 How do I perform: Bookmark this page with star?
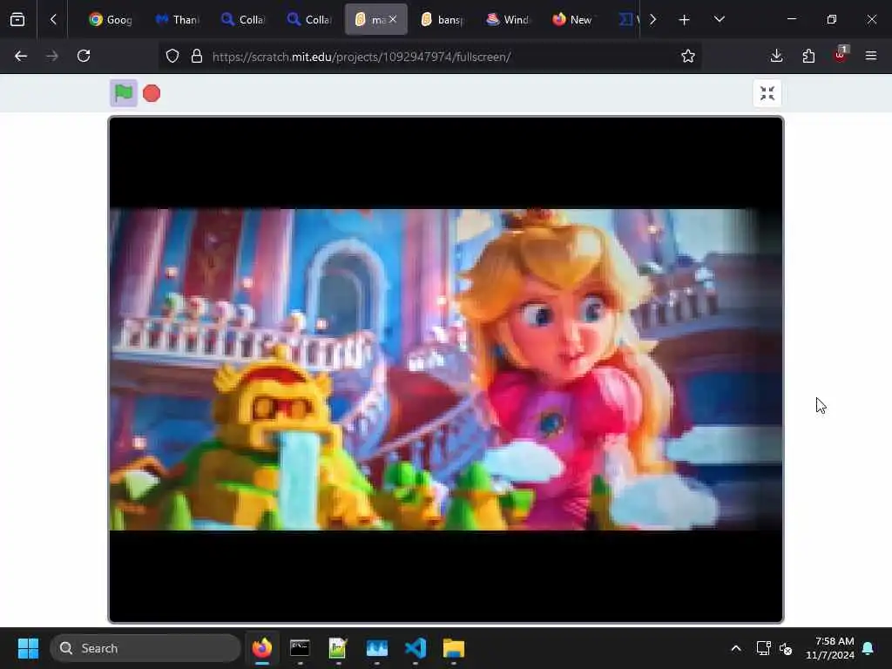click(x=688, y=57)
